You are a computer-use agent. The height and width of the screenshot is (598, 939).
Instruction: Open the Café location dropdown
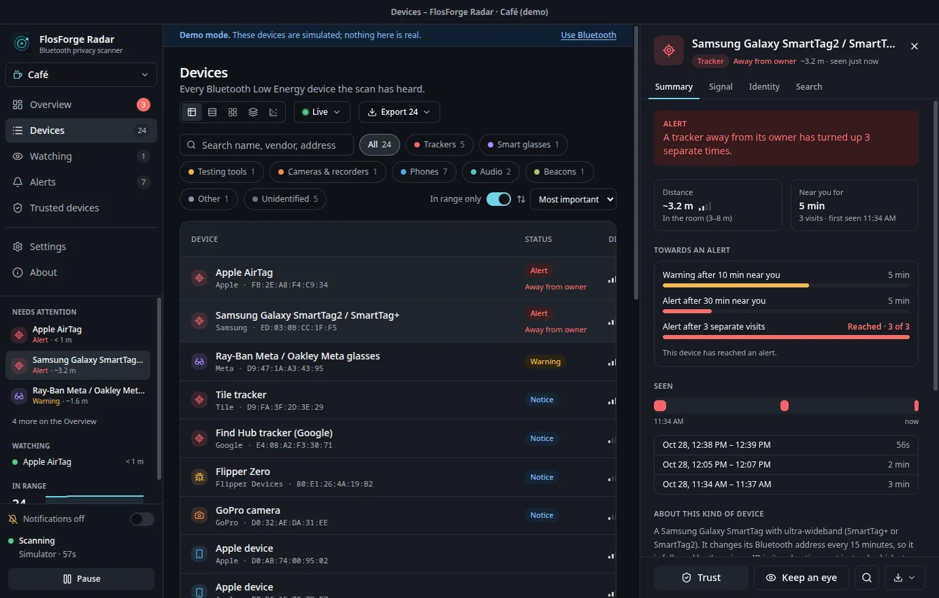click(x=81, y=75)
